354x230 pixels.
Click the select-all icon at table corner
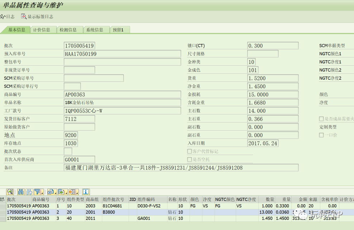tap(2, 199)
